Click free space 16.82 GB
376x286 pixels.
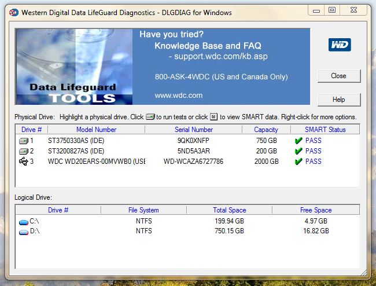[x=316, y=231]
